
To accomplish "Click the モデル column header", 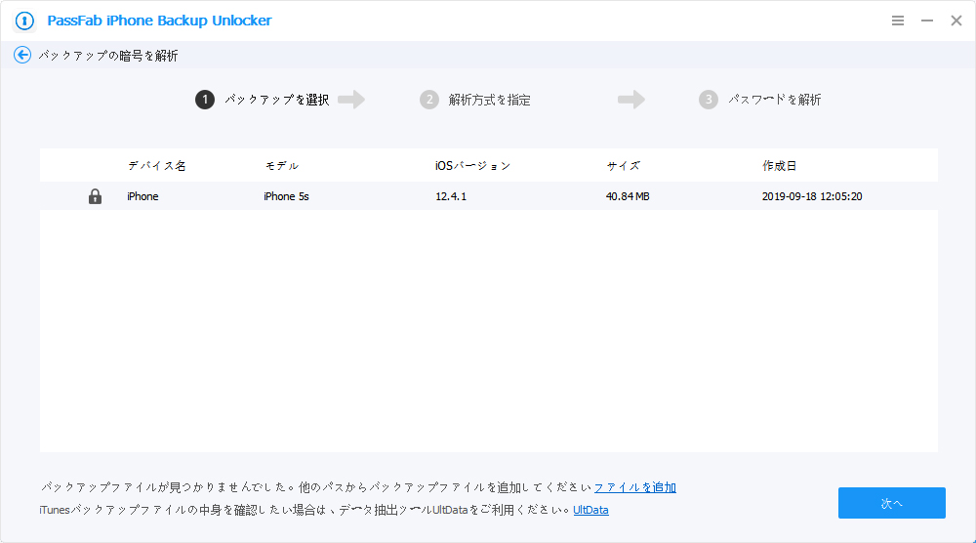I will (281, 166).
